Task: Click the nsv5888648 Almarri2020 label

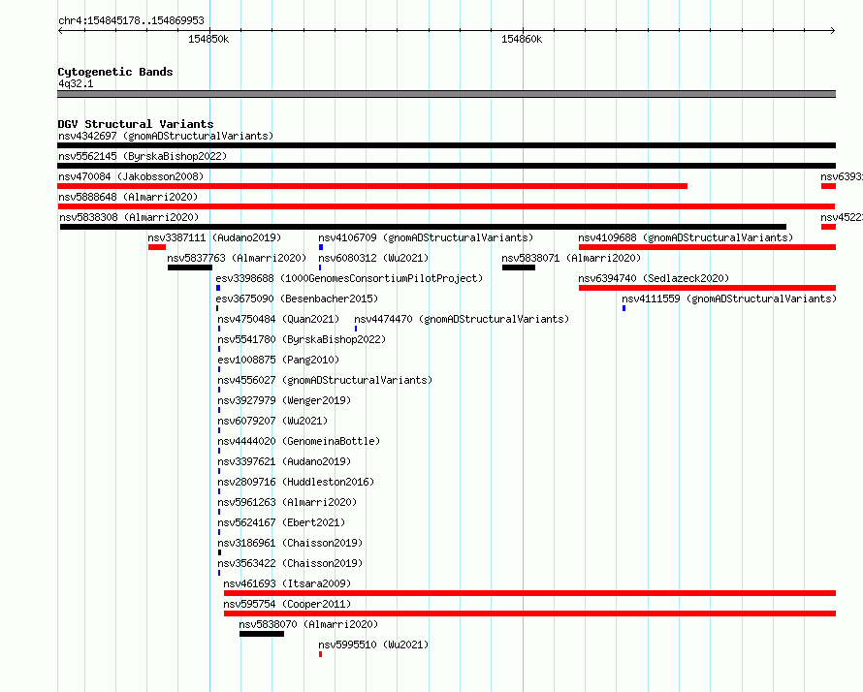Action: point(128,197)
